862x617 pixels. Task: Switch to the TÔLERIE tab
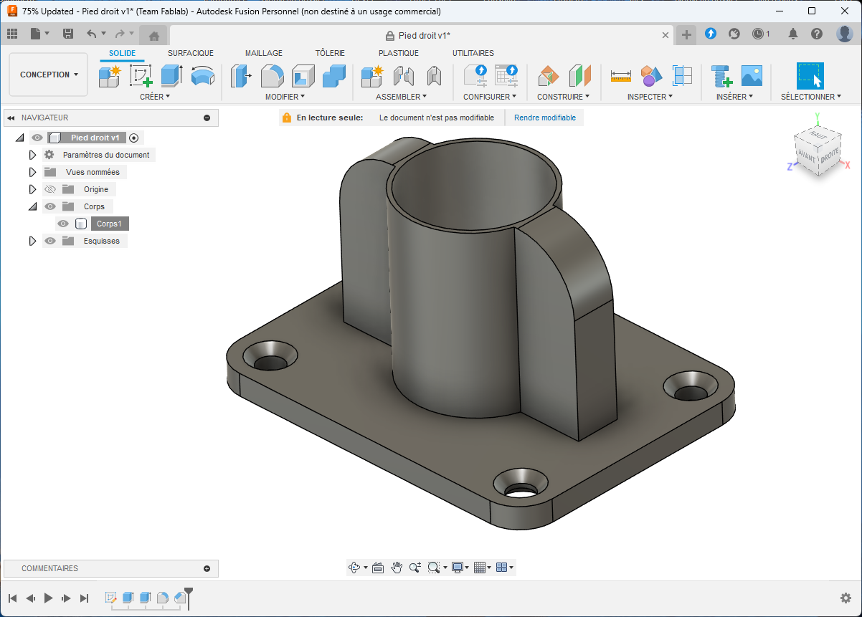[x=330, y=53]
